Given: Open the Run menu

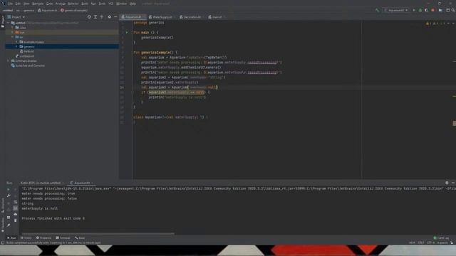Looking at the screenshot, I should [93, 4].
